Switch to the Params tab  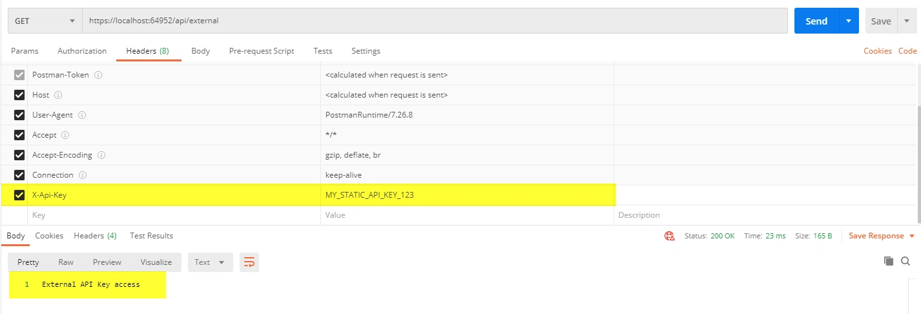[x=25, y=51]
